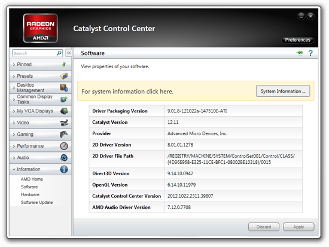Expand the Video section

41,123
